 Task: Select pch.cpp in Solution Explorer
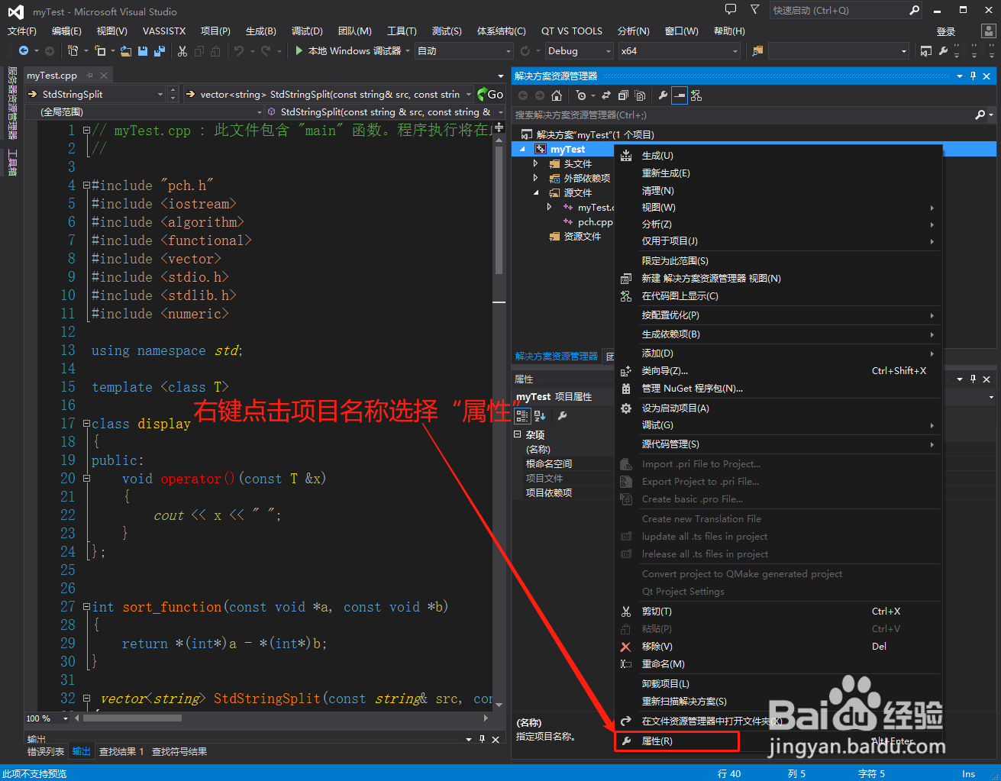596,222
